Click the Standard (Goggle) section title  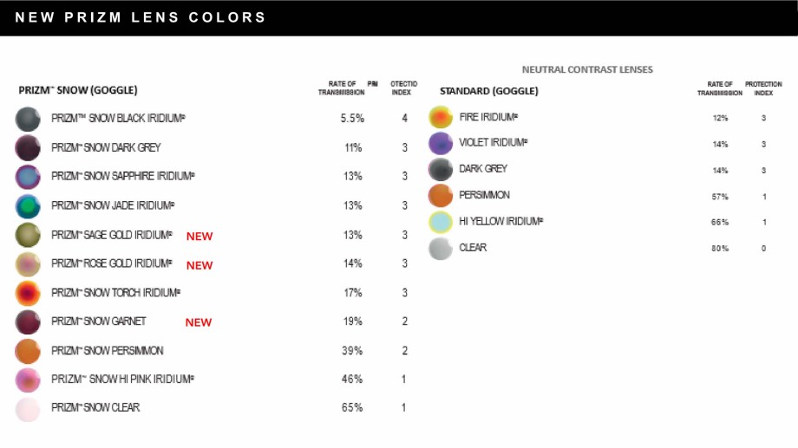pyautogui.click(x=489, y=91)
